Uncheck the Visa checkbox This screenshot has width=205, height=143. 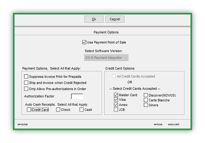[x=116, y=100]
